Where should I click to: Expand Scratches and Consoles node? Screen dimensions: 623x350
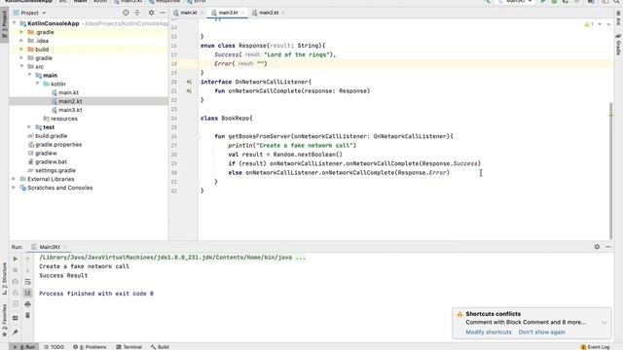point(14,188)
